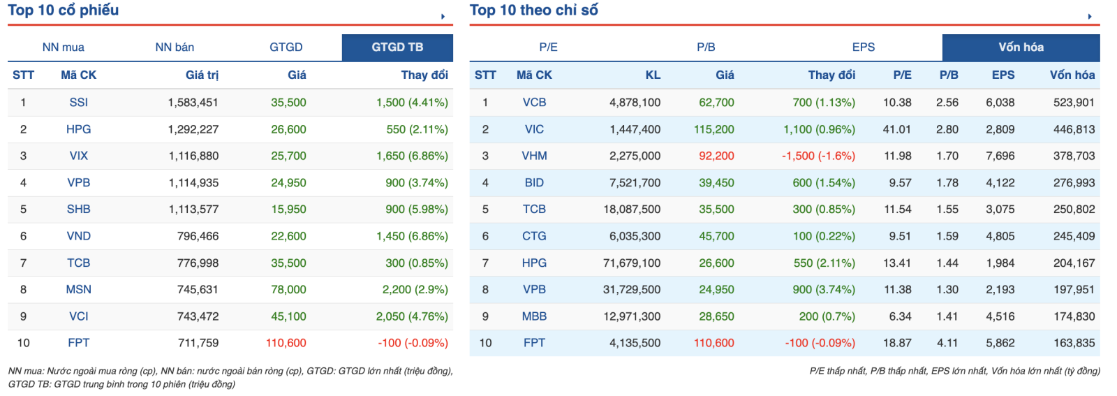Select MSN price 78,000
1117x396 pixels.
288,289
